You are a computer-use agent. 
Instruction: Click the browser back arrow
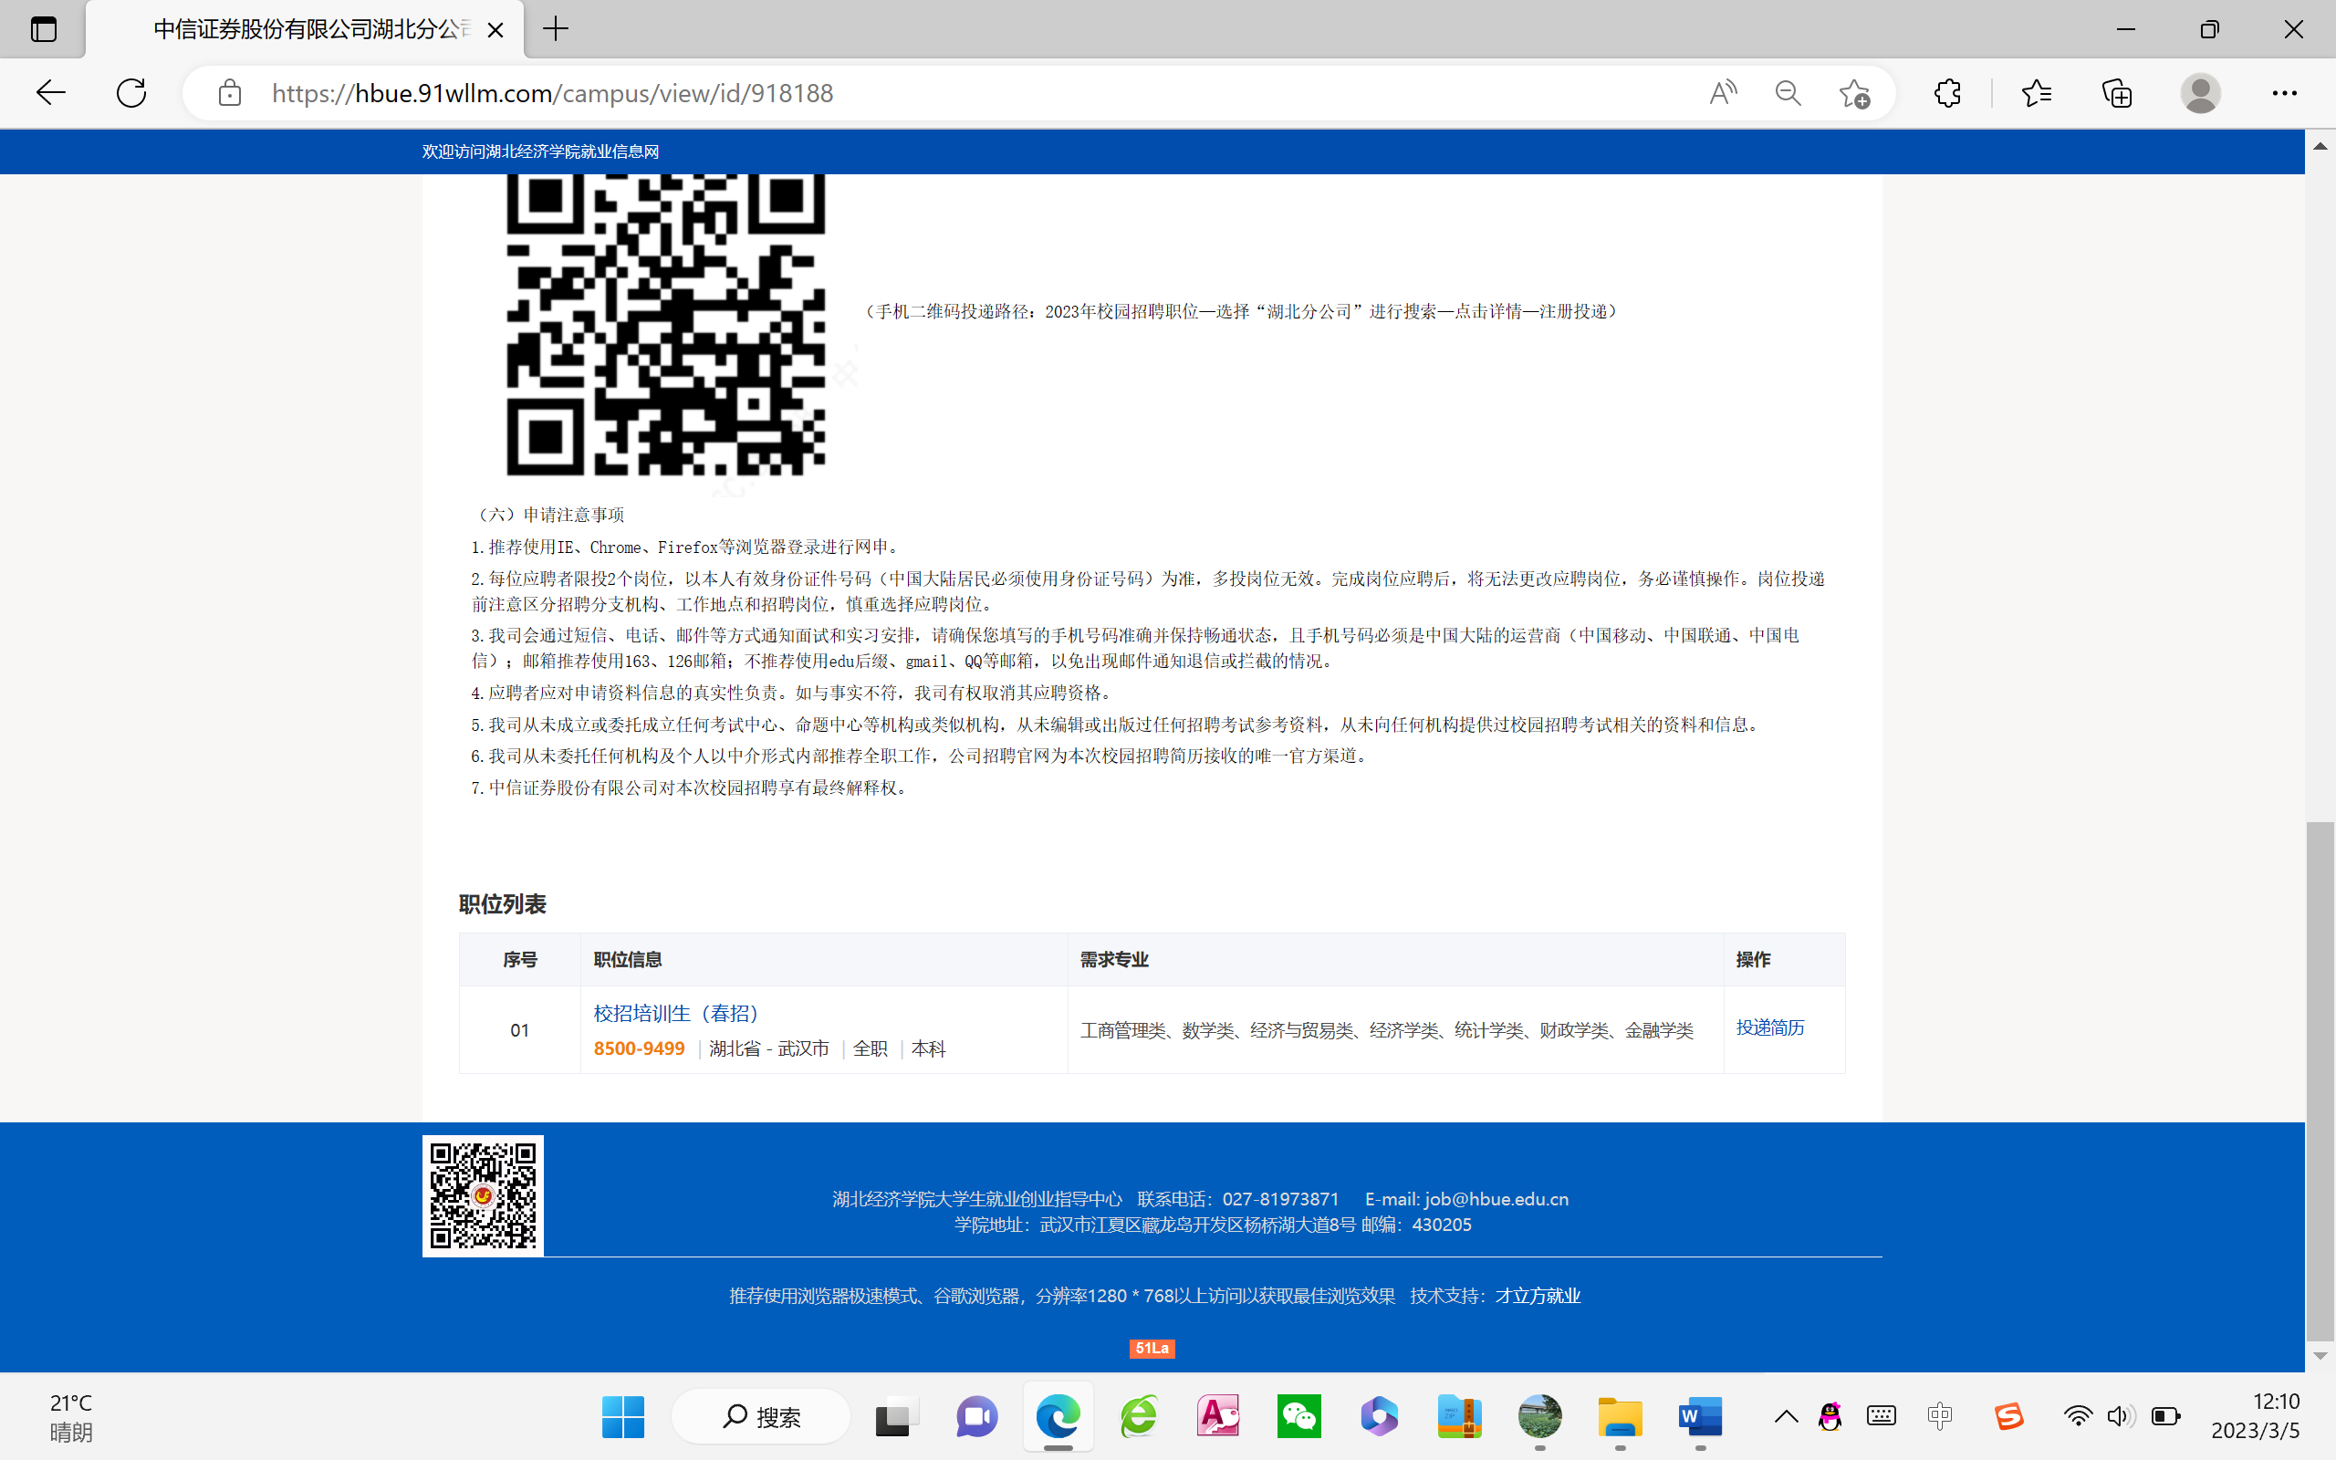click(x=50, y=93)
